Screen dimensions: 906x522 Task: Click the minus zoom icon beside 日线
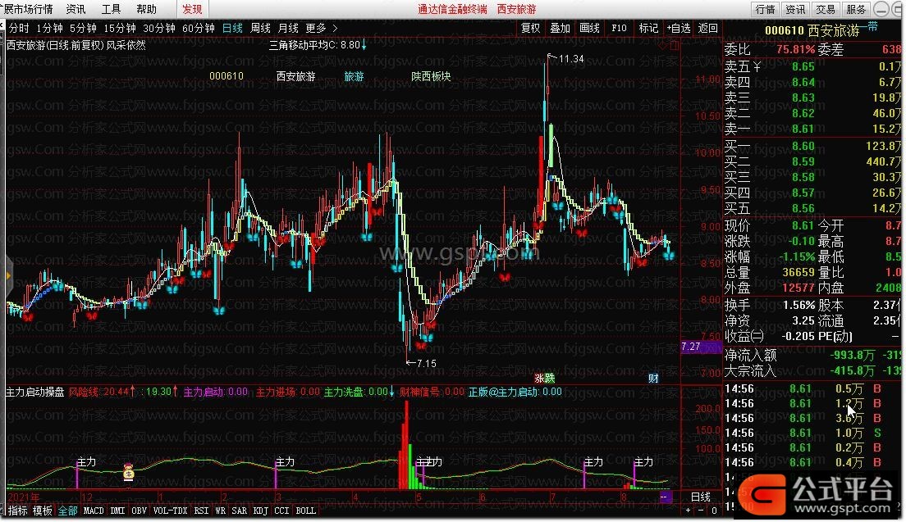[x=701, y=511]
